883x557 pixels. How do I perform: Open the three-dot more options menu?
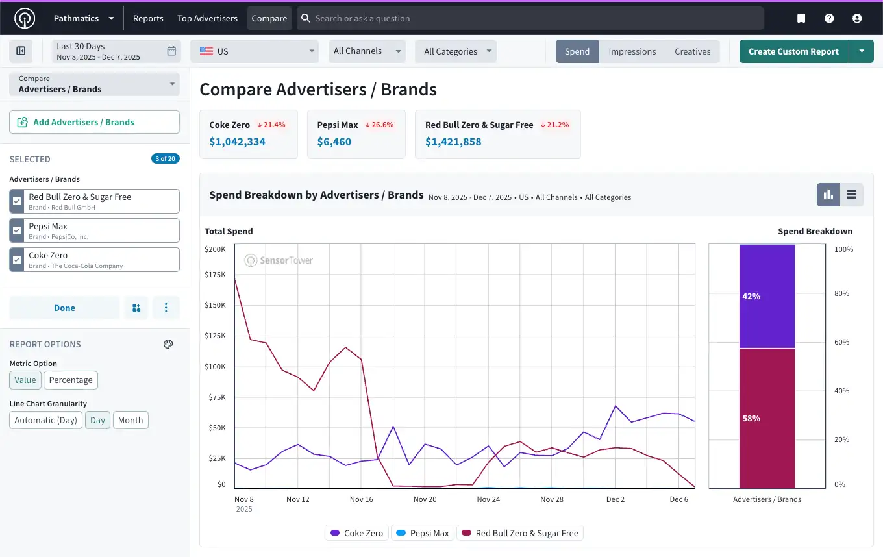(166, 308)
